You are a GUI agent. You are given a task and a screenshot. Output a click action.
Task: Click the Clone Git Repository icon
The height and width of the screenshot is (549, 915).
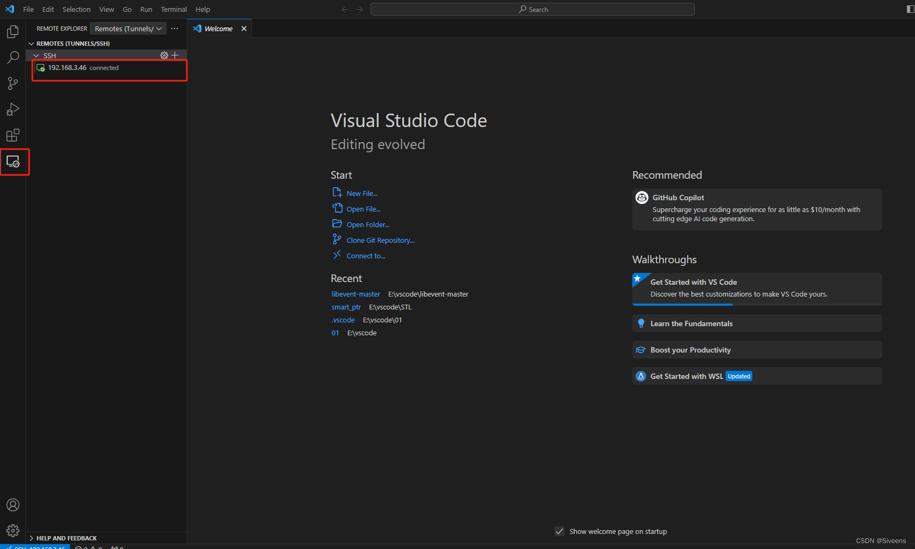[x=337, y=239]
